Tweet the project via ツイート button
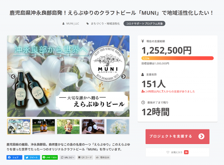224x165 pixels. (x=32, y=157)
